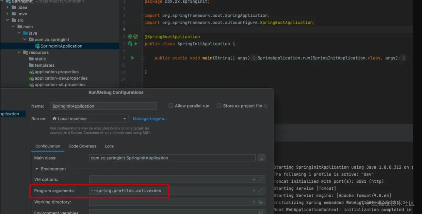The image size is (422, 214).
Task: Click the 'Starting Servlet engine' console line
Action: click(332, 196)
